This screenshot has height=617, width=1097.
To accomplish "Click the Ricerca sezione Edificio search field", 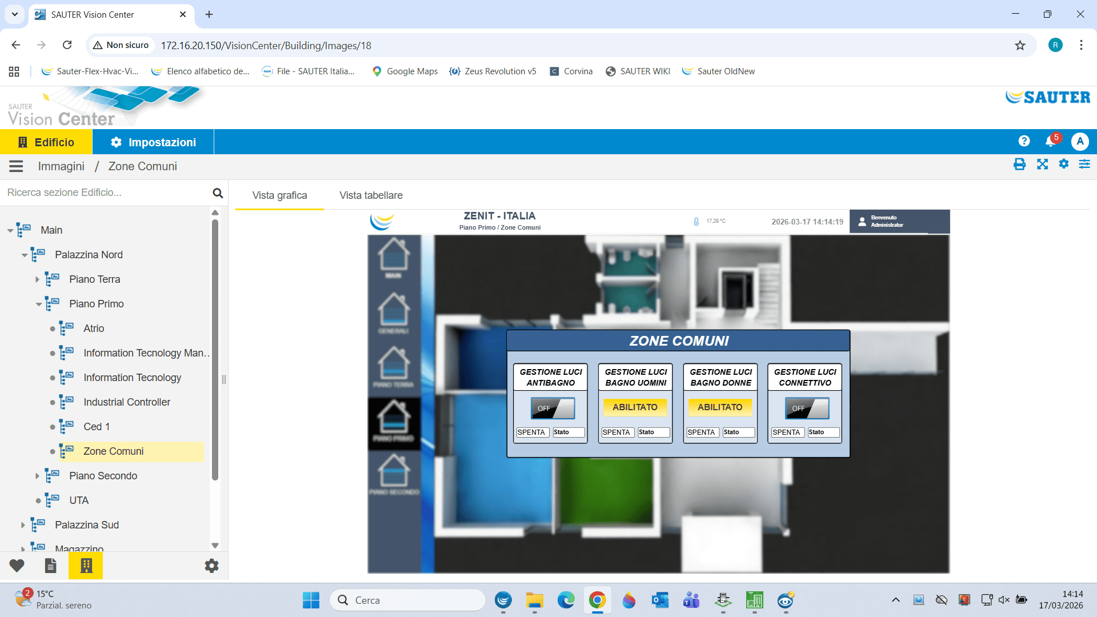I will [106, 193].
